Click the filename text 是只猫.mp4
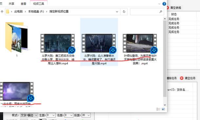 point(99,63)
